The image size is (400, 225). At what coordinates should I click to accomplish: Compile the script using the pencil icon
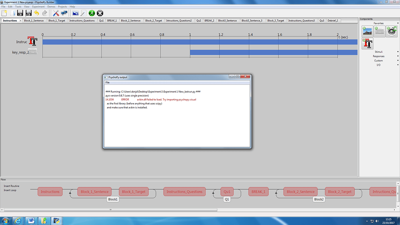pos(83,13)
